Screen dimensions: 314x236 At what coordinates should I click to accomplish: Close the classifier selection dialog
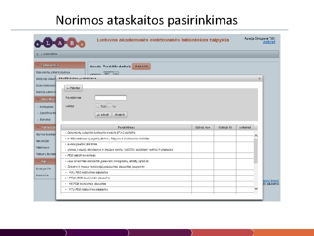259,79
